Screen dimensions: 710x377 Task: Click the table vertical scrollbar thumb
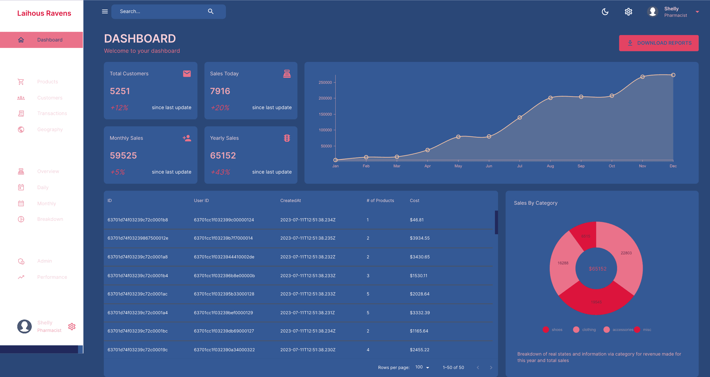tap(496, 222)
